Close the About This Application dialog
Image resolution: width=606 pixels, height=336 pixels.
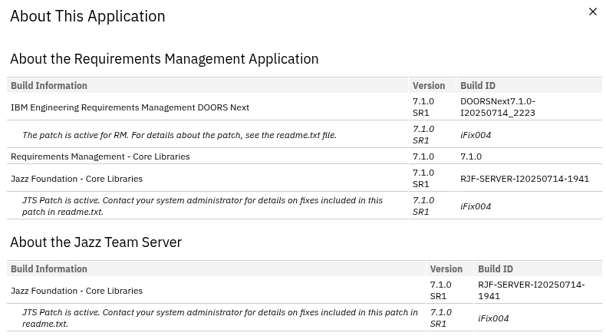[592, 12]
